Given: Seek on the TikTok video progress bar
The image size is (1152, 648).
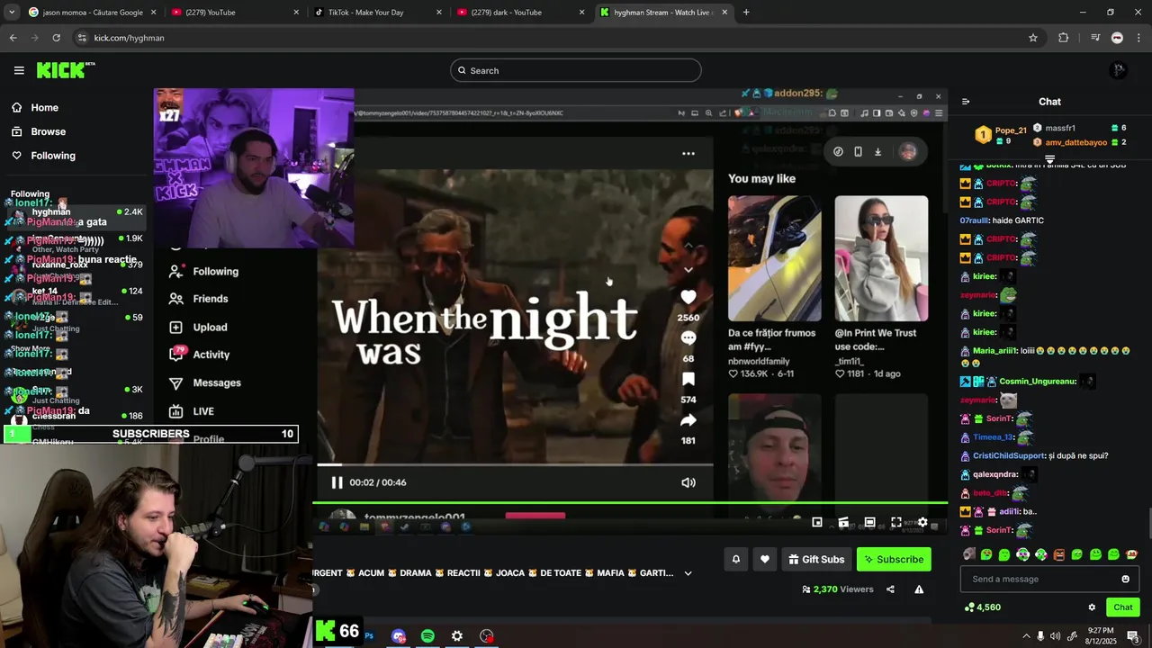Looking at the screenshot, I should [x=515, y=464].
